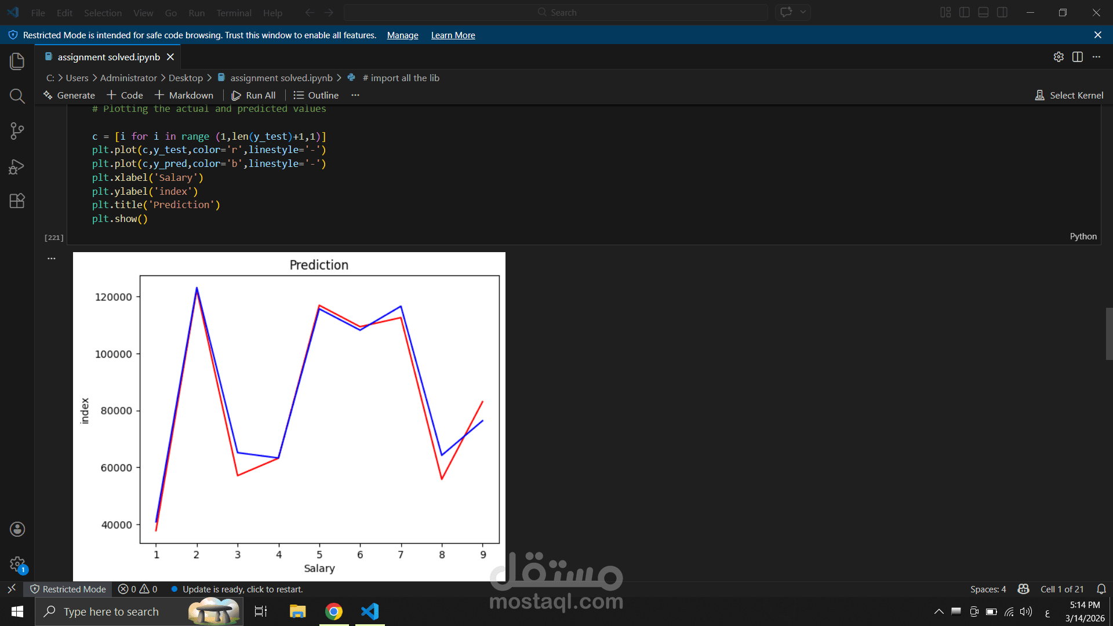Open the Search view icon
The width and height of the screenshot is (1113, 626).
(17, 96)
